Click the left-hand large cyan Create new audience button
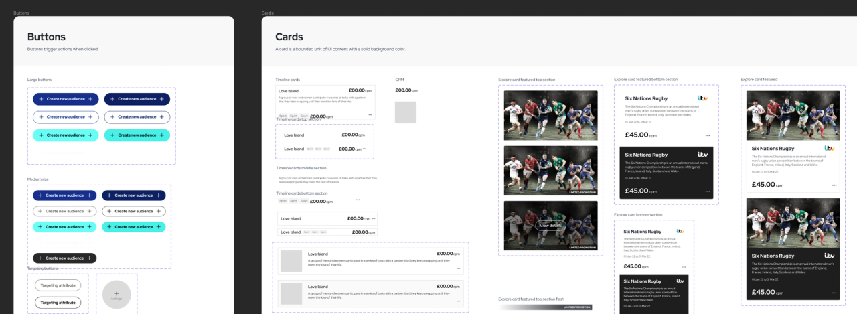Viewport: 857px width, 314px height. (x=66, y=135)
